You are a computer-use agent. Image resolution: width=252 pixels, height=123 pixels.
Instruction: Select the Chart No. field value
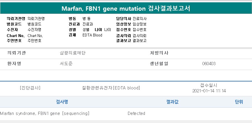pyautogui.click(x=35, y=36)
